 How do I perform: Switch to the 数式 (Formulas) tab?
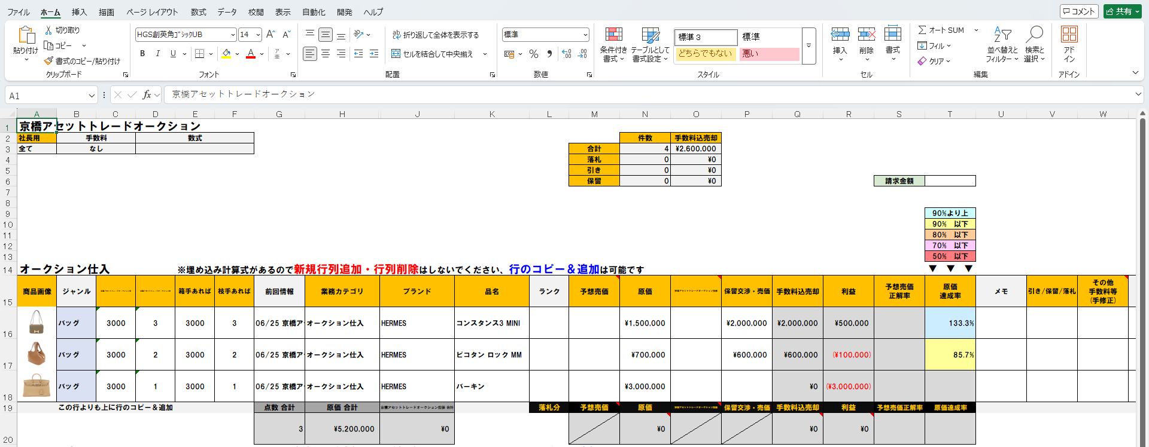[198, 12]
